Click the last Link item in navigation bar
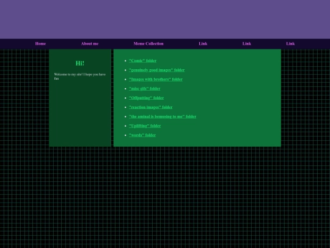Viewport: 330px width, 248px height. 290,43
